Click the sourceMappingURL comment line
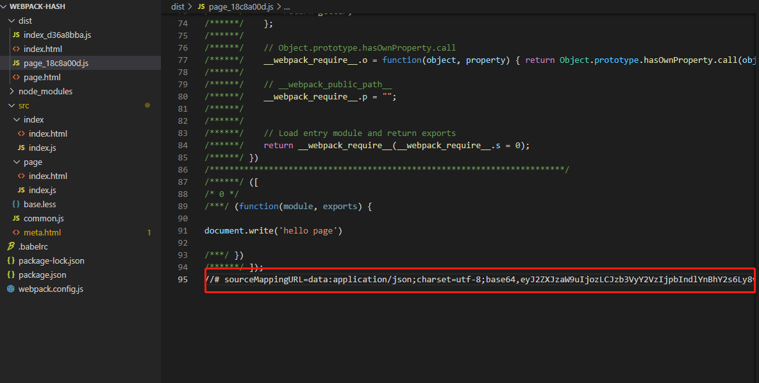The height and width of the screenshot is (383, 759). pos(480,279)
